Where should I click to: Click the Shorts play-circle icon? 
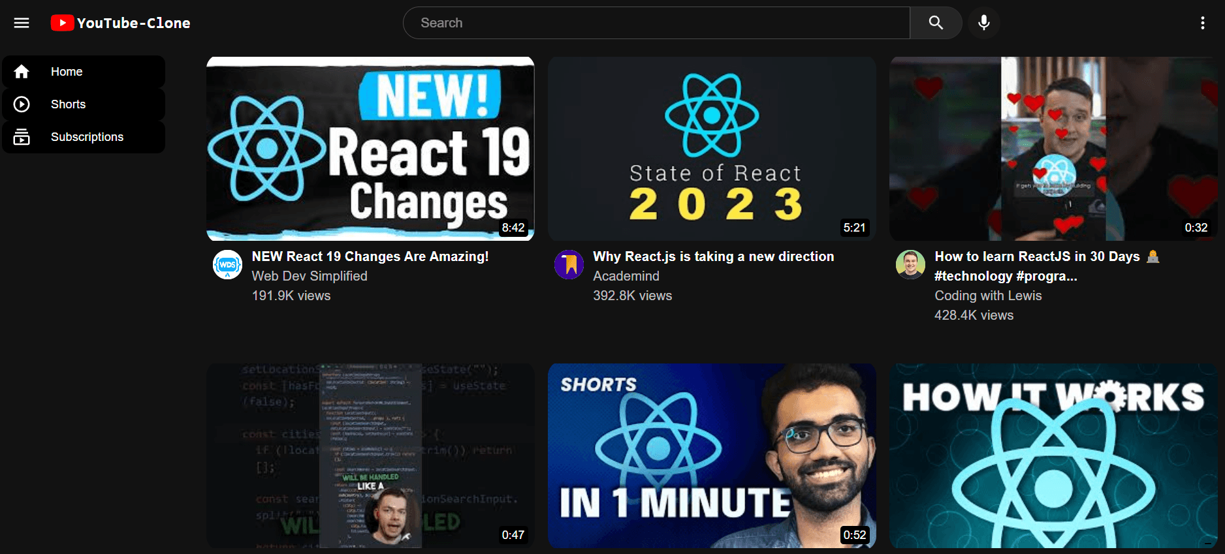pos(22,104)
